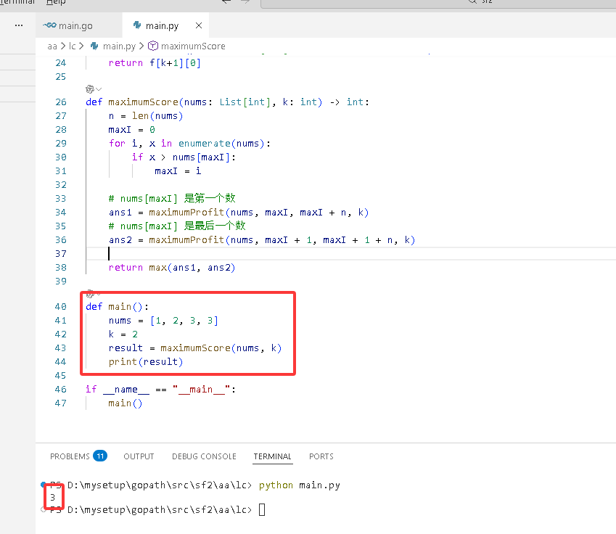Click the maximumScore breadcrumb symbol
Image resolution: width=616 pixels, height=534 pixels.
pyautogui.click(x=193, y=46)
